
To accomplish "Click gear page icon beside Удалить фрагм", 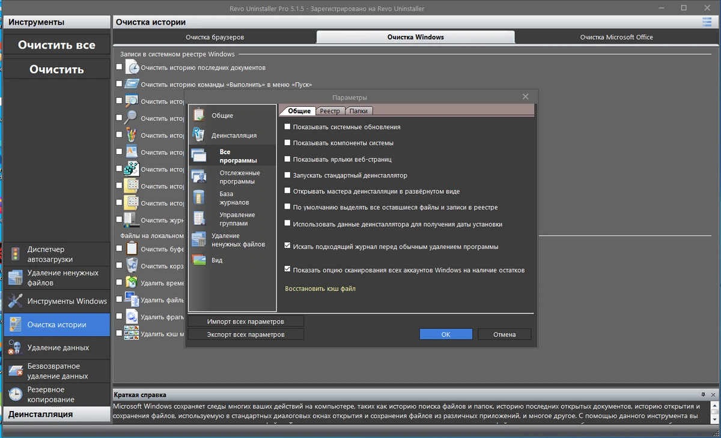I will click(x=132, y=316).
